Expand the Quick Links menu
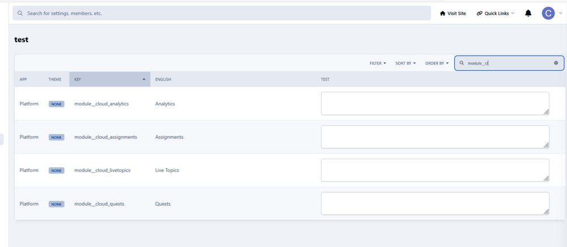 496,14
